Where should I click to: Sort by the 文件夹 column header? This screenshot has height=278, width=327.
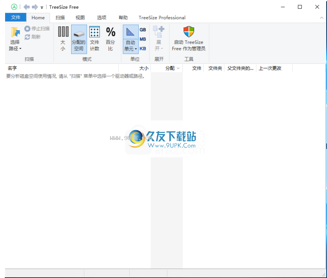click(214, 68)
